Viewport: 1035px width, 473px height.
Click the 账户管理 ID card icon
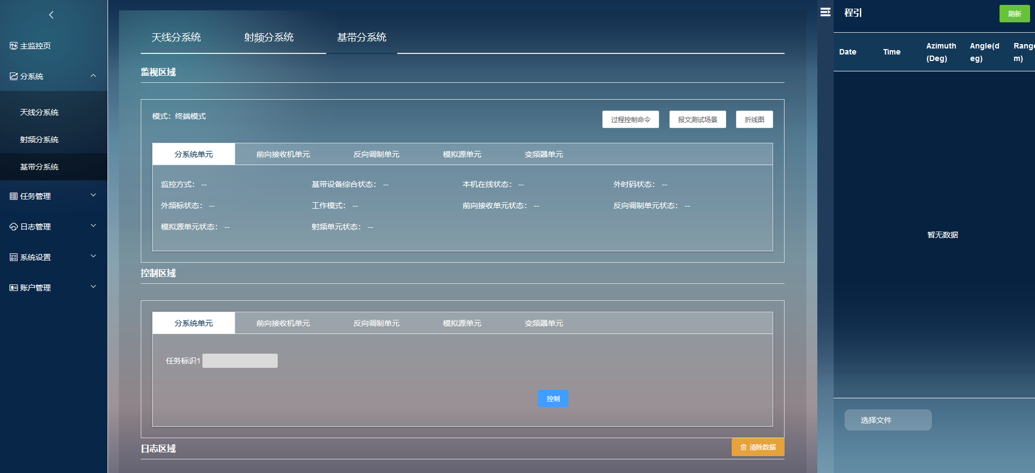click(x=14, y=288)
